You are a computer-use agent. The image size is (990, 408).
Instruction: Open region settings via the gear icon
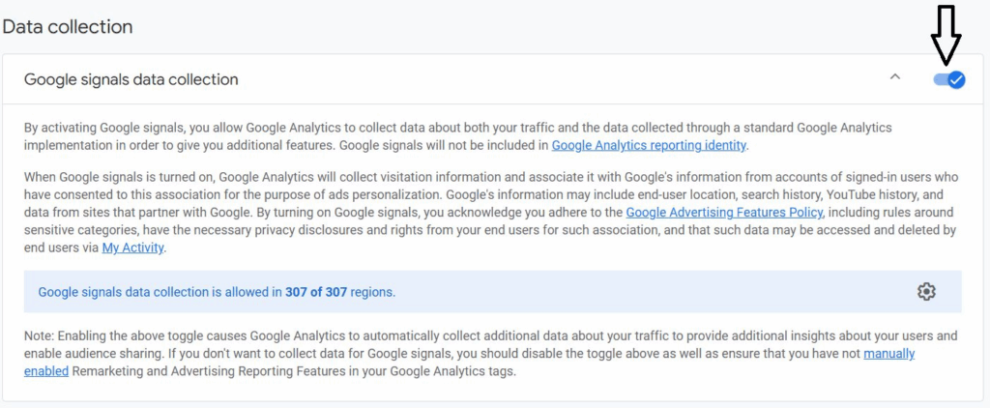coord(926,292)
